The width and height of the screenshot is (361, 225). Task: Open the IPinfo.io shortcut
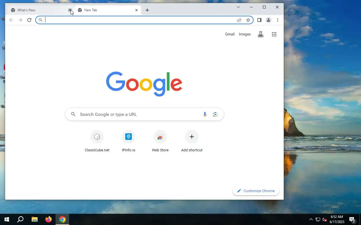tap(129, 141)
